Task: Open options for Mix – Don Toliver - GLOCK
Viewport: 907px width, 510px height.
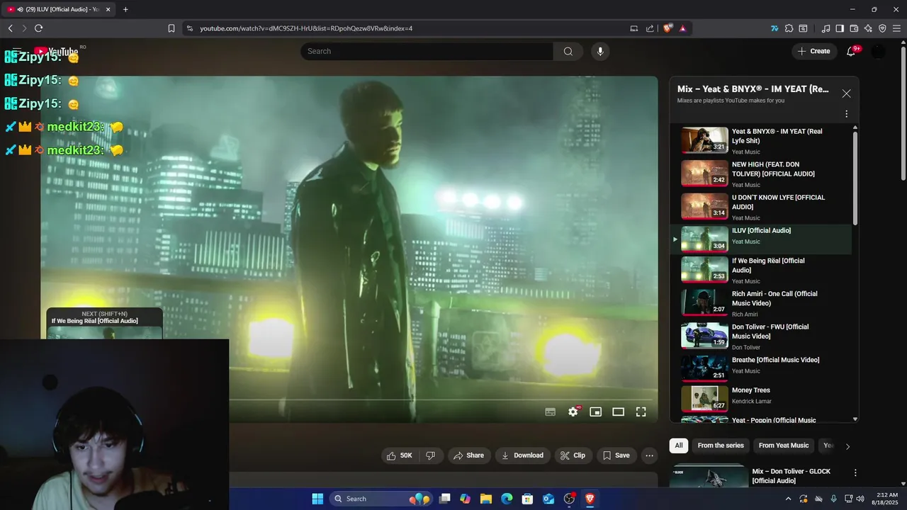Action: tap(855, 472)
